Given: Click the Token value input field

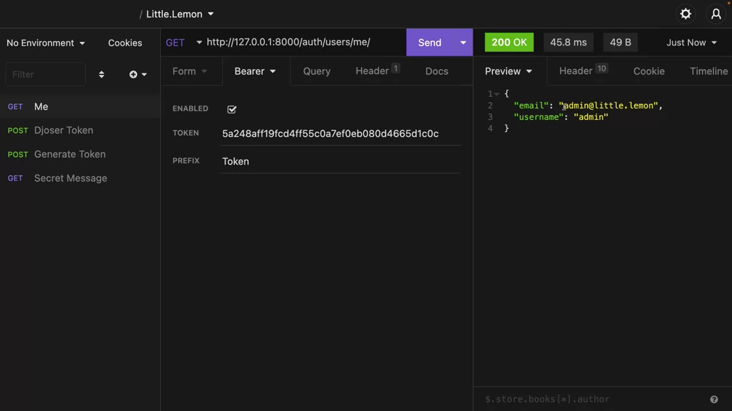Looking at the screenshot, I should [x=340, y=134].
